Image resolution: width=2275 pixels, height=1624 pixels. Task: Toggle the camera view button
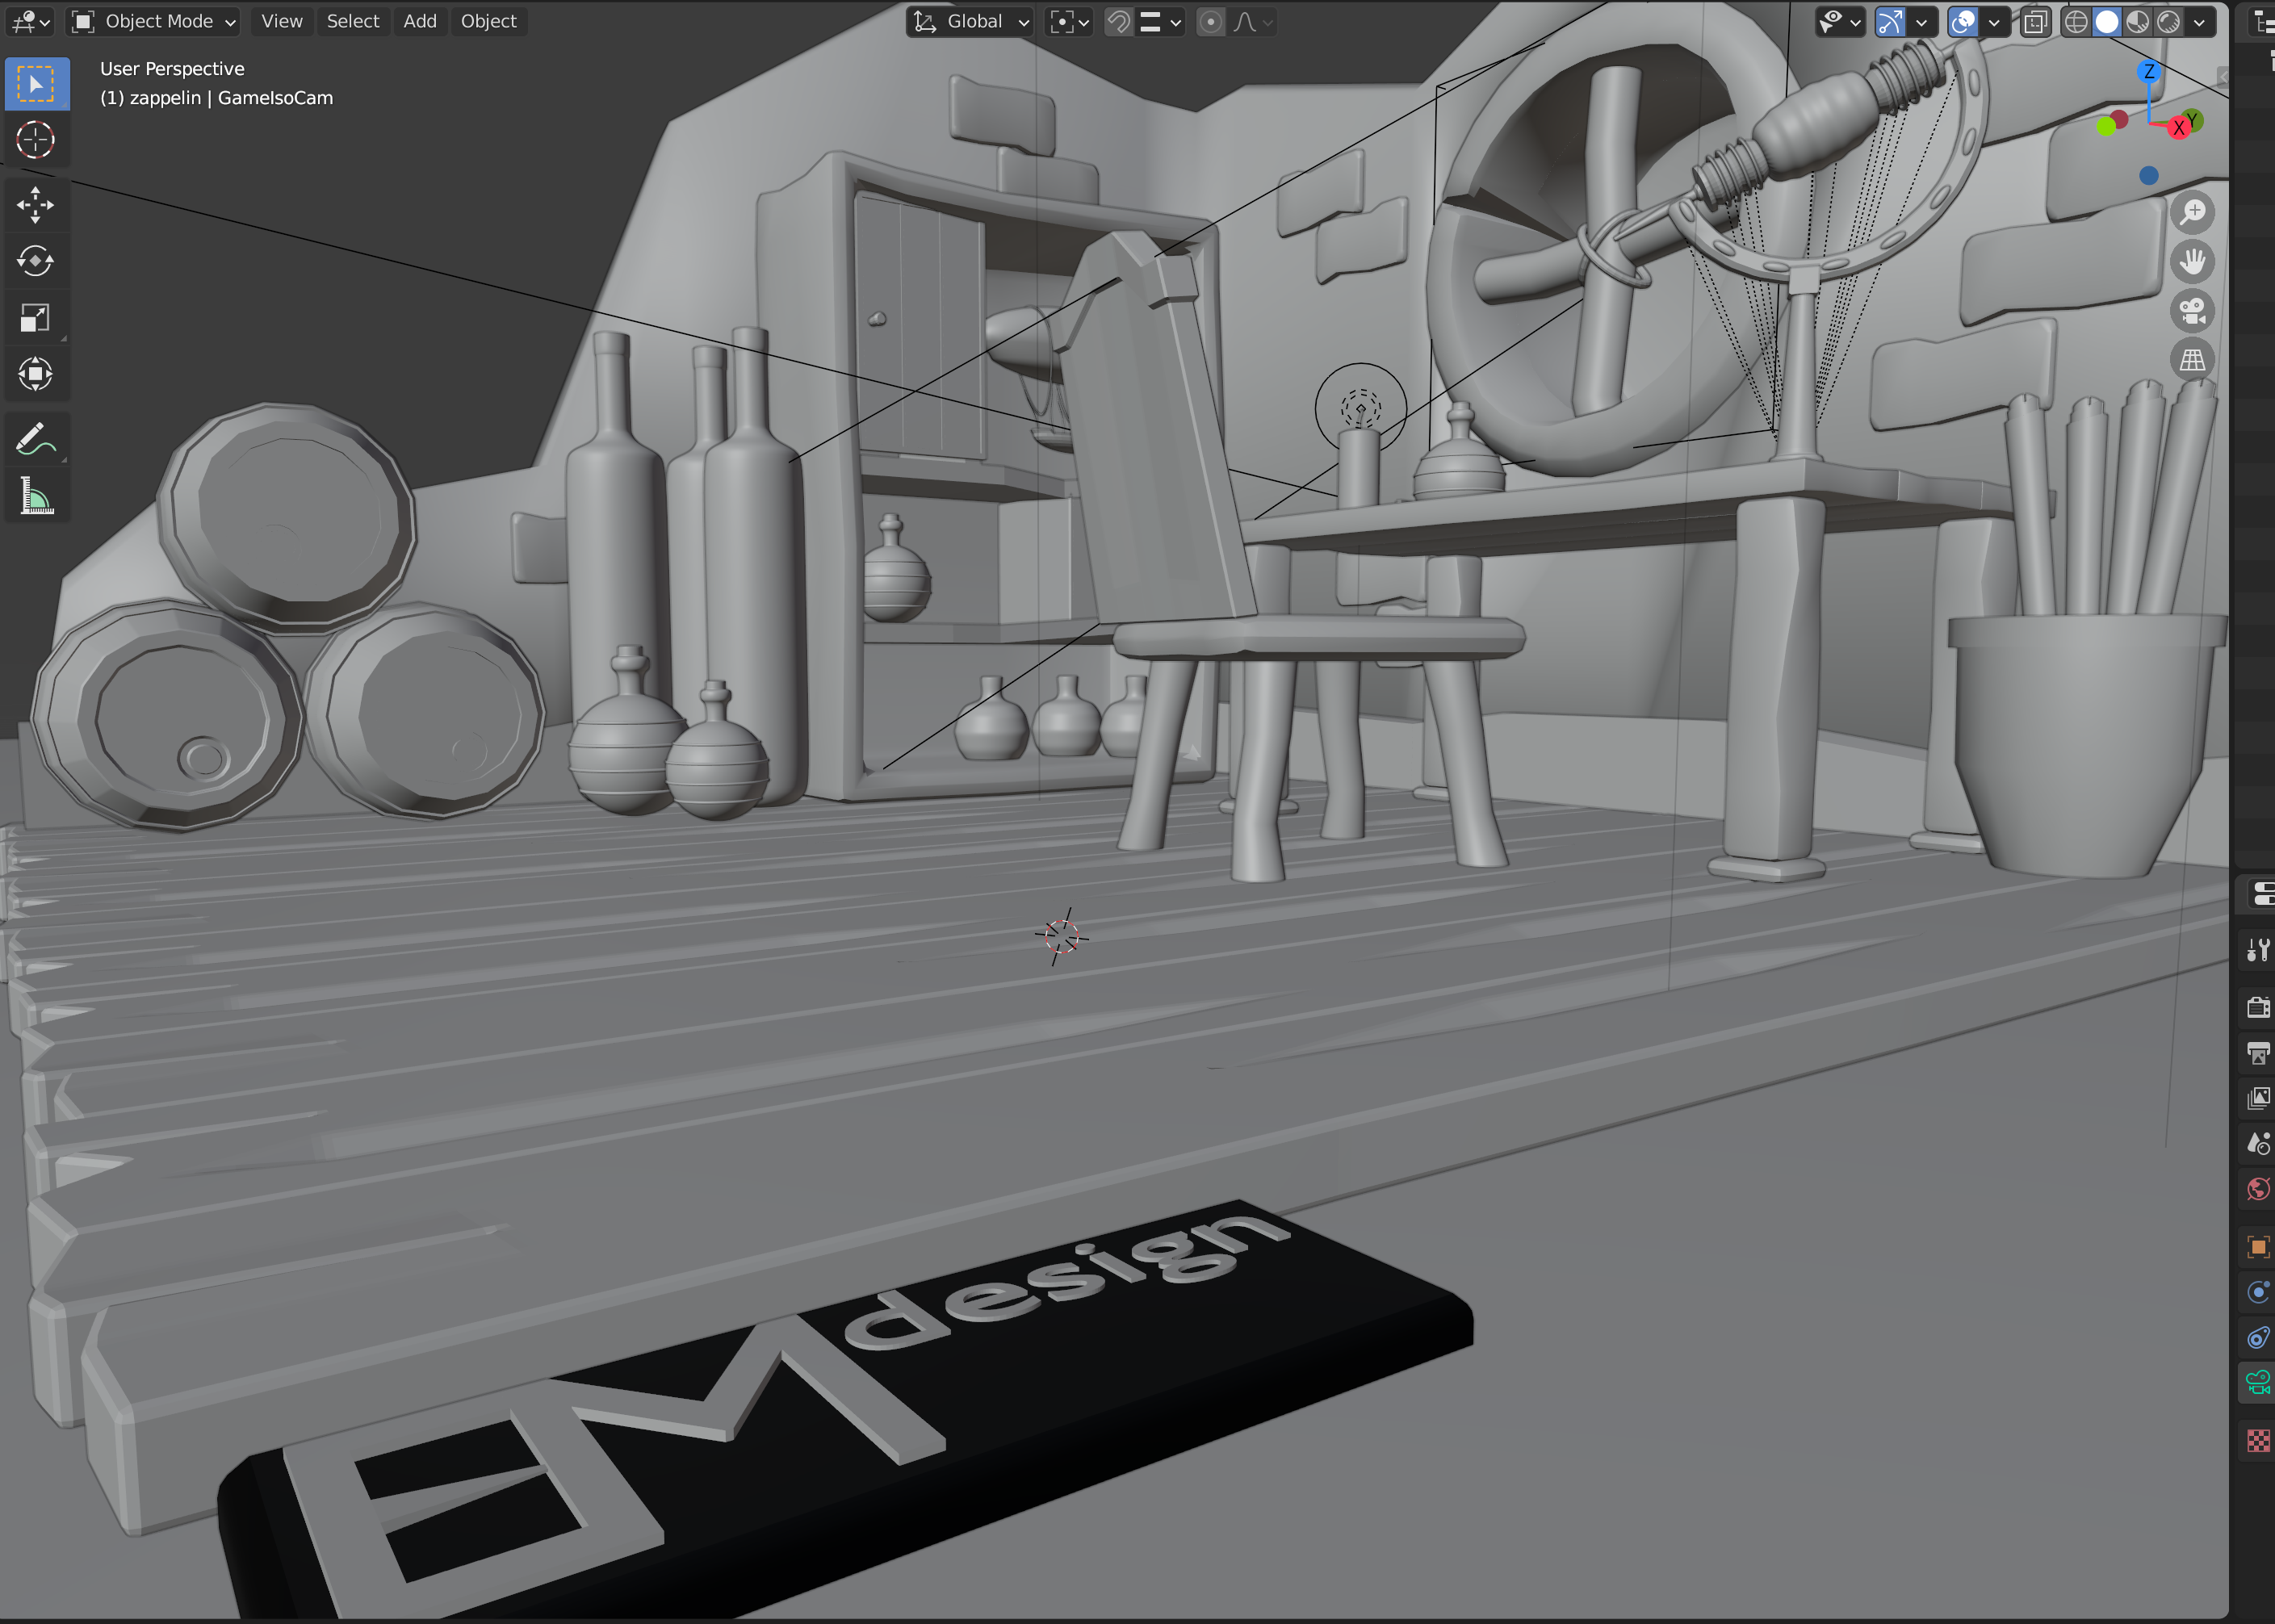click(2193, 311)
